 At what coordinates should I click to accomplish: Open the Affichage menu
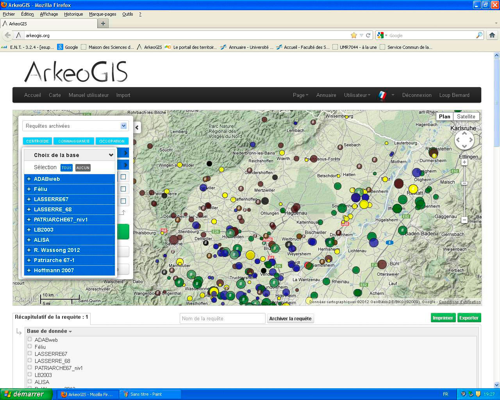click(x=49, y=14)
